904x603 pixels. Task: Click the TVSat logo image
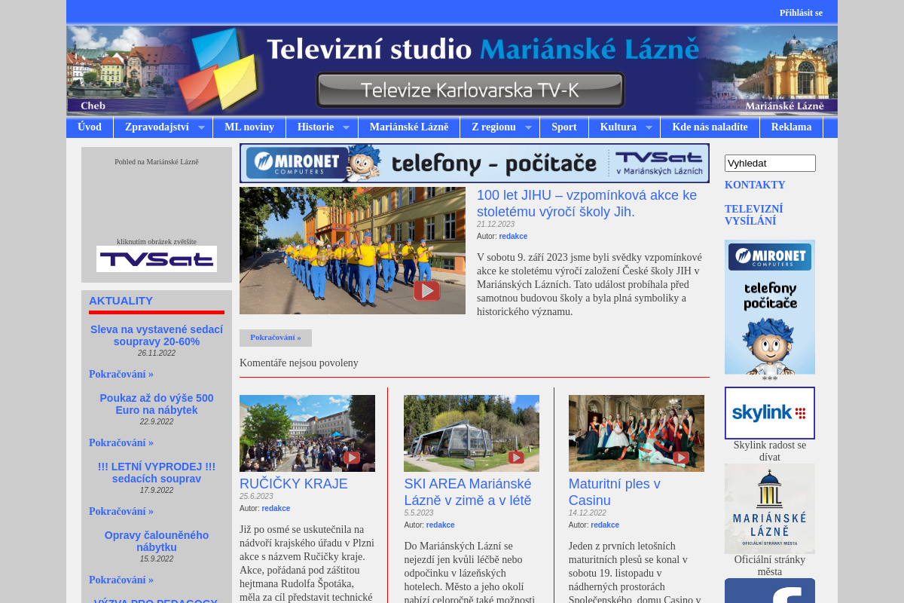[157, 259]
